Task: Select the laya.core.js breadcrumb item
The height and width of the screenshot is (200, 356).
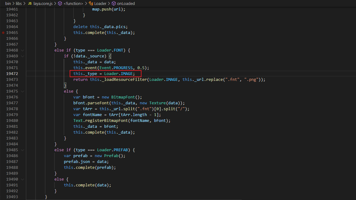Action: click(x=43, y=3)
